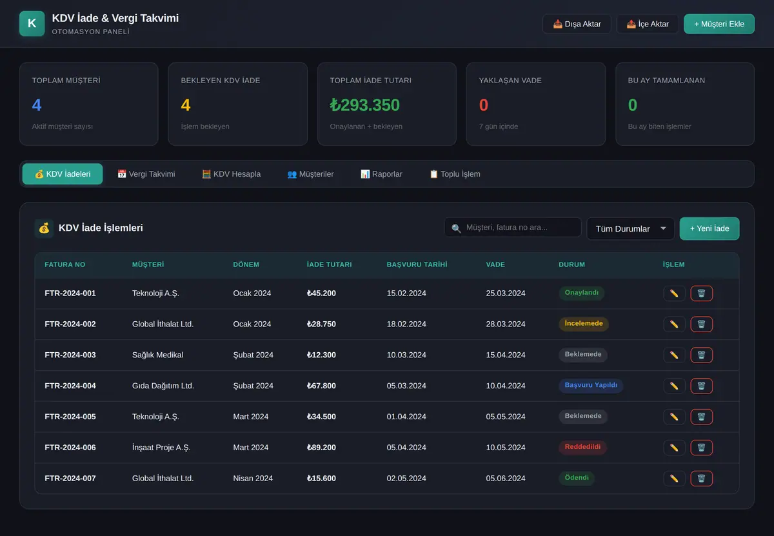Remove FTR-2024-002 via trash icon
The height and width of the screenshot is (536, 774).
tap(701, 324)
